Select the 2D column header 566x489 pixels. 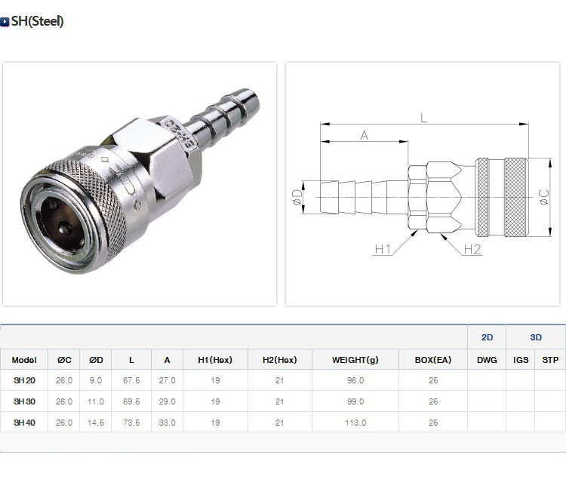coord(487,337)
